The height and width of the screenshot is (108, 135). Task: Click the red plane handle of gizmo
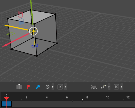click(x=20, y=15)
